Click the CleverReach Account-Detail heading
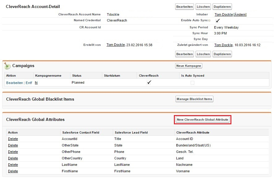Image resolution: width=274 pixels, height=180 pixels. 33,6
